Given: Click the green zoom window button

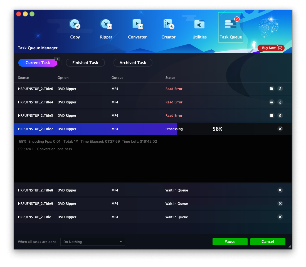Looking at the screenshot, I should pyautogui.click(x=32, y=14).
